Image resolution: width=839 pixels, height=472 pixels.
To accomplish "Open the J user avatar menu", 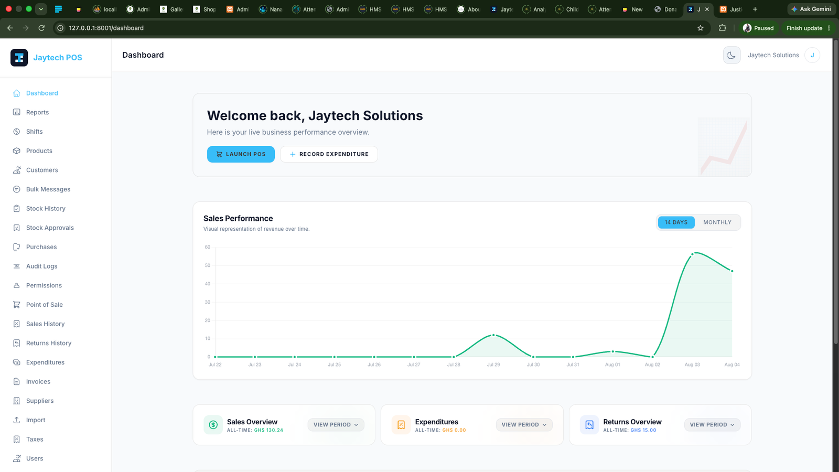I will coord(812,55).
